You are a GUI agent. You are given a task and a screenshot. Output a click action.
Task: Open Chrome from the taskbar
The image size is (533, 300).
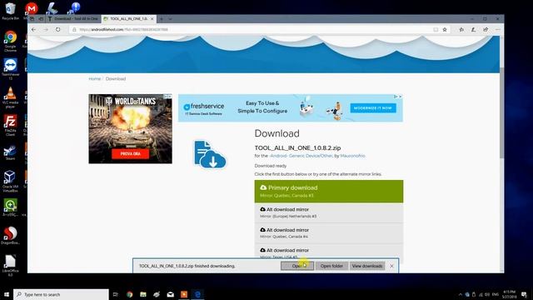tap(130, 294)
